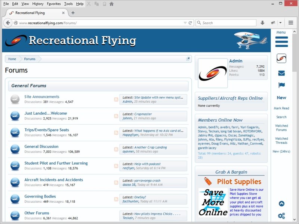Click the Site Announcements grey forum status icon
The width and height of the screenshot is (299, 224).
coord(15,99)
